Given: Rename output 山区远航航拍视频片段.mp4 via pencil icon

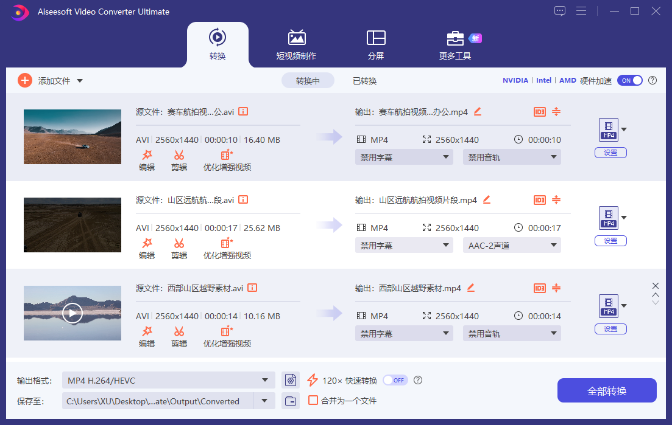Looking at the screenshot, I should coord(486,199).
